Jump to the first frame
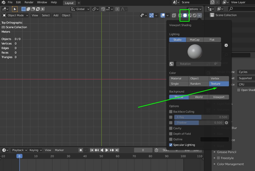This screenshot has width=255, height=171. tap(92, 150)
